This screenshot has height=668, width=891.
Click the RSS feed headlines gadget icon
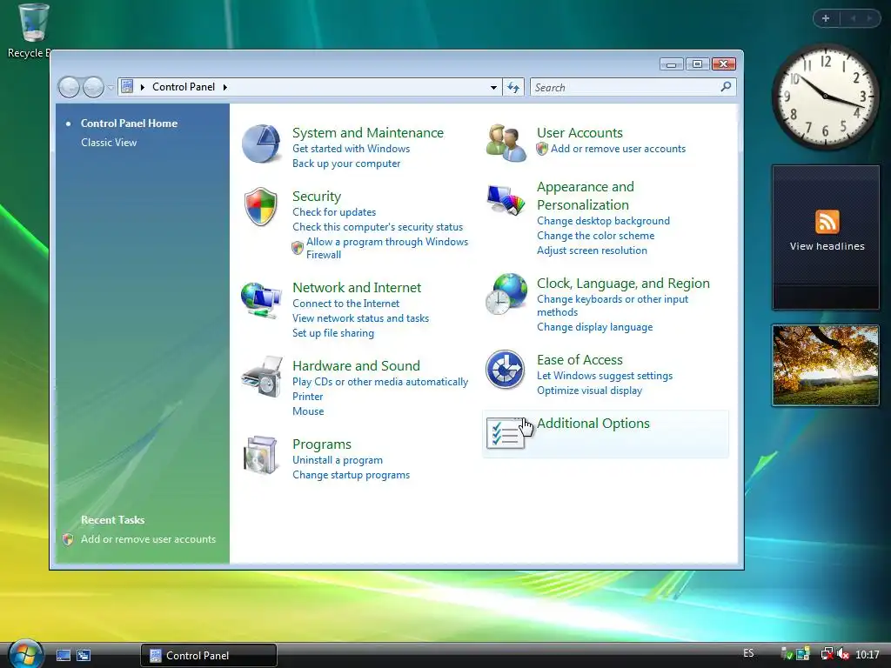tap(827, 222)
